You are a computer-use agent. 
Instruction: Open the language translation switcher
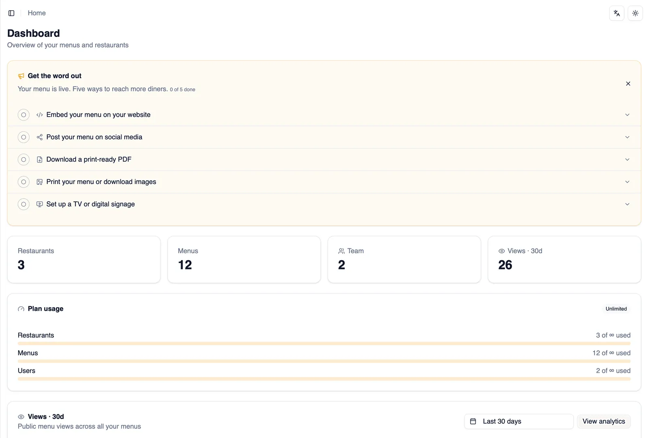click(616, 13)
